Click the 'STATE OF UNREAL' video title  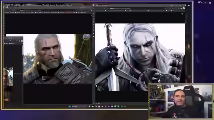click(38, 5)
